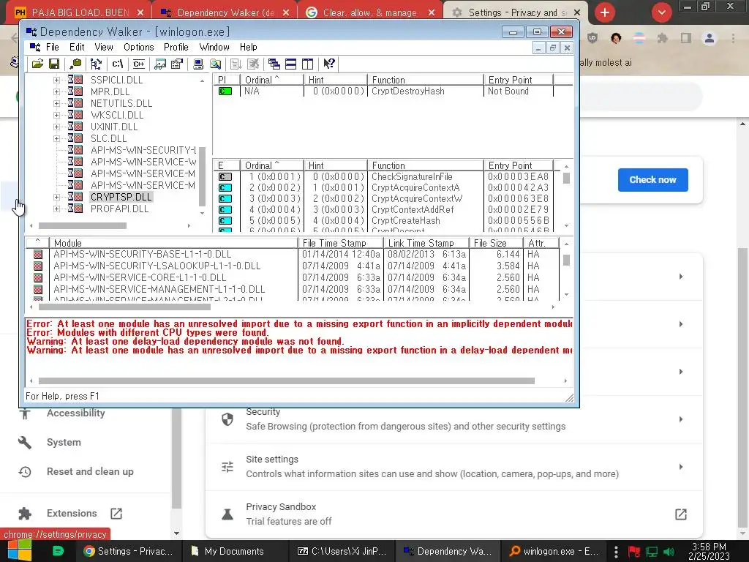Screen dimensions: 749x562
Task: Click the volume speaker tray icon
Action: (x=669, y=552)
